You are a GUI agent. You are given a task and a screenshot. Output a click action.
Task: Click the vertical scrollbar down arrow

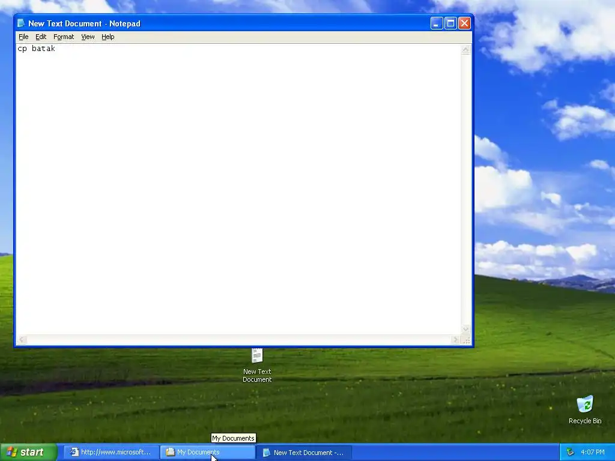point(465,329)
